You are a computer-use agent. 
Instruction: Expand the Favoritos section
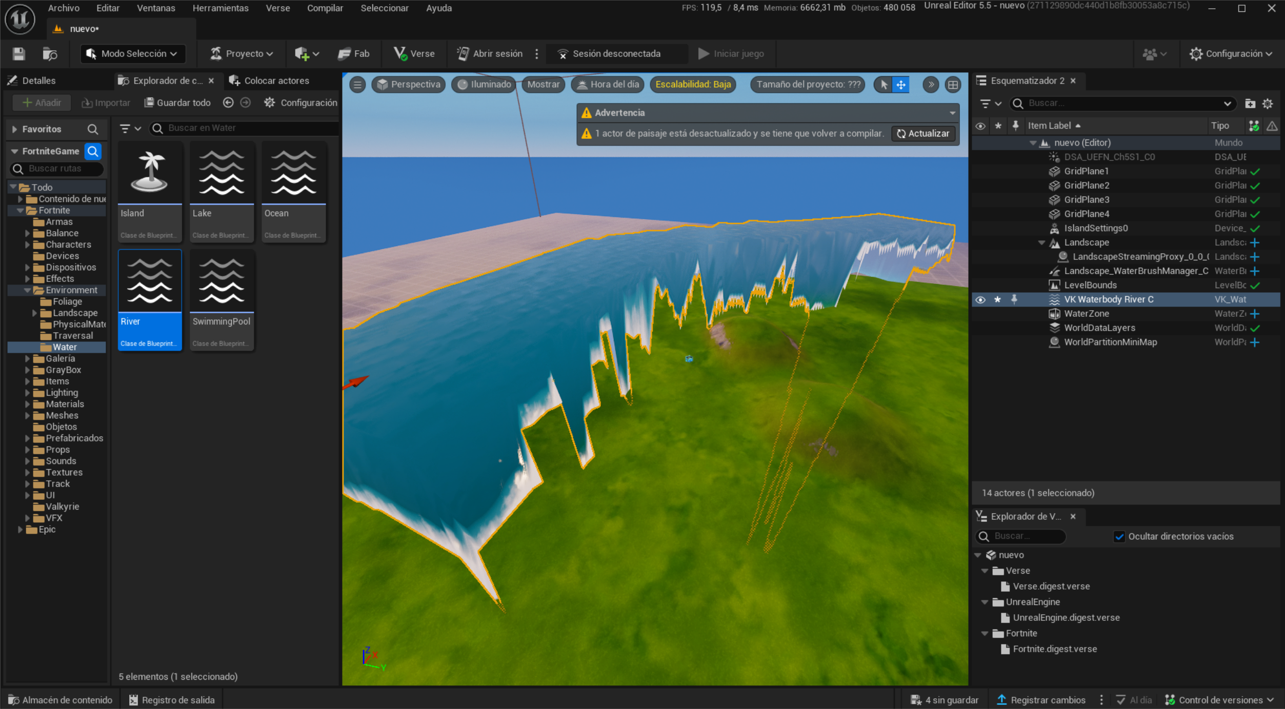[14, 129]
